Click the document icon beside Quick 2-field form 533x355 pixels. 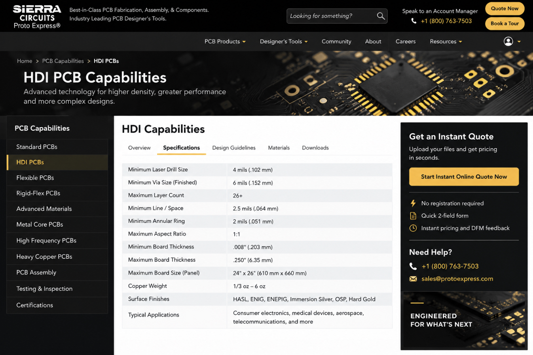(413, 216)
